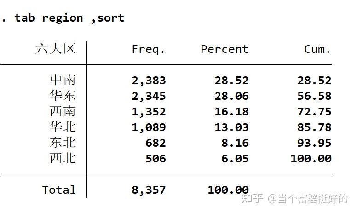Select the 西北 row label
Screen dimensions: 357x213
point(63,158)
